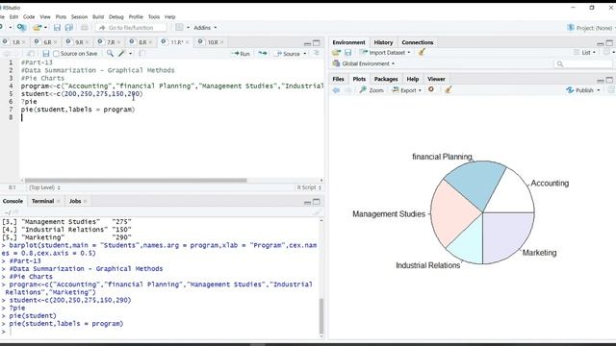Viewport: 616px width, 346px height.
Task: Clear environment objects with broom icon
Action: click(422, 52)
